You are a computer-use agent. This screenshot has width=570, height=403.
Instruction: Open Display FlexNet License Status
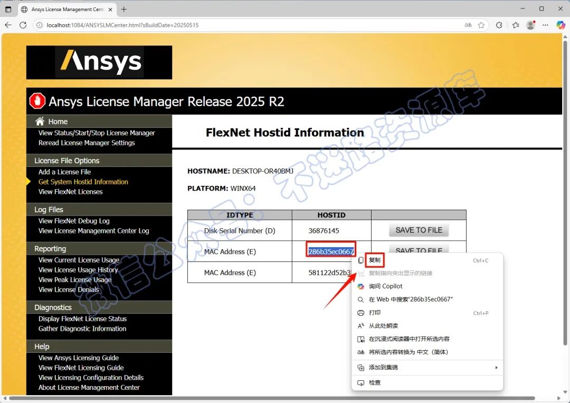tap(82, 318)
